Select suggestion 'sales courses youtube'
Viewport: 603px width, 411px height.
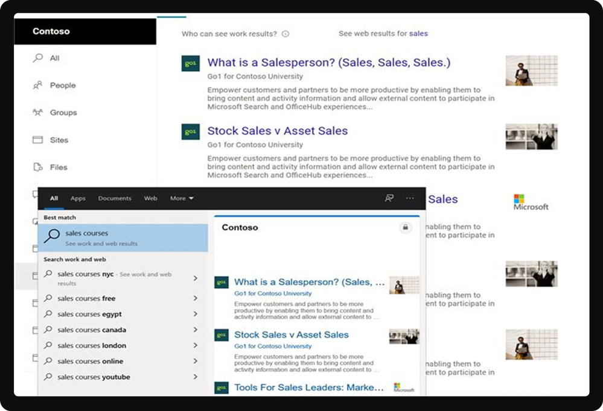tap(94, 377)
